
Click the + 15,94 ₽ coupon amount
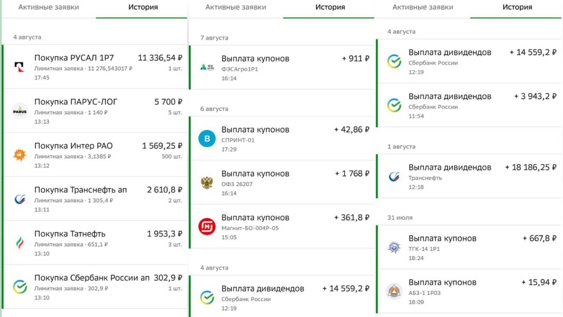point(540,283)
